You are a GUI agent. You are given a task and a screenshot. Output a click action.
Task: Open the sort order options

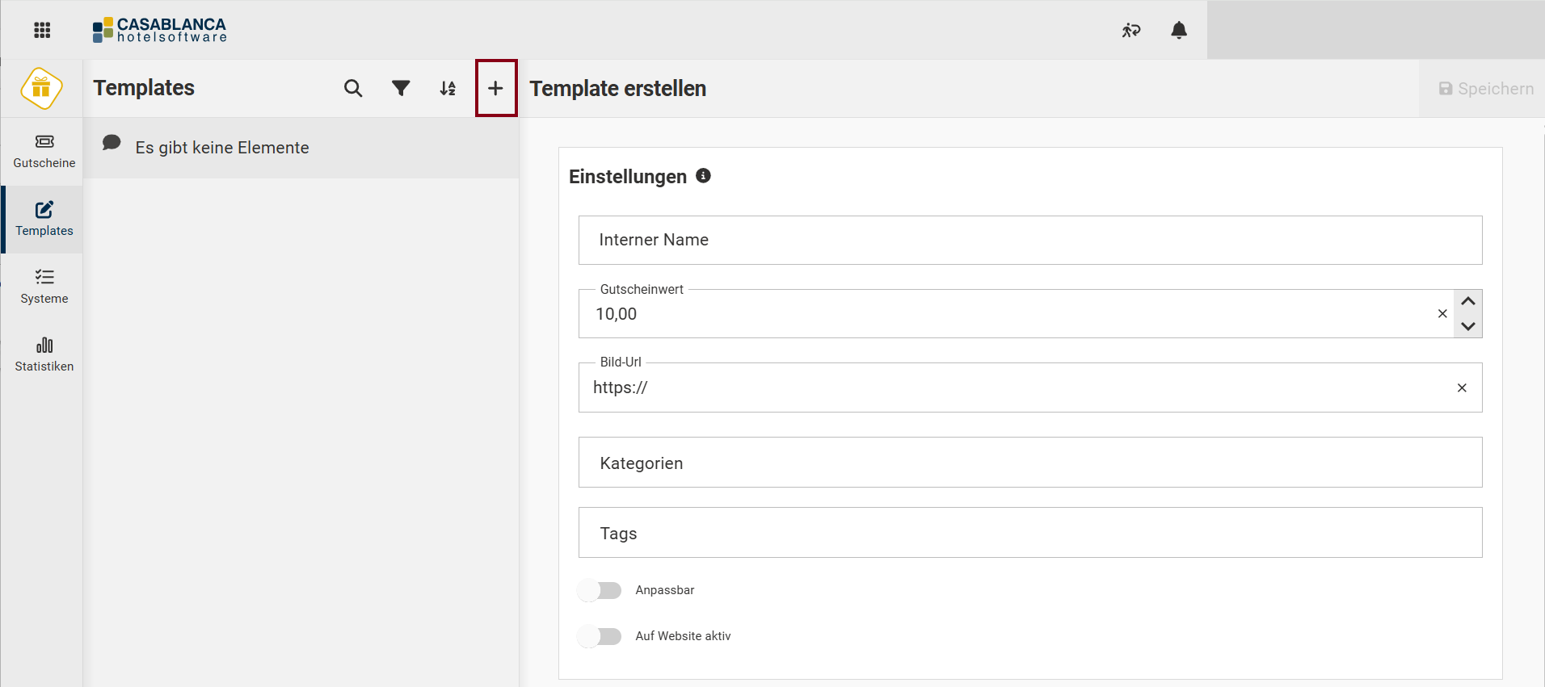click(448, 88)
